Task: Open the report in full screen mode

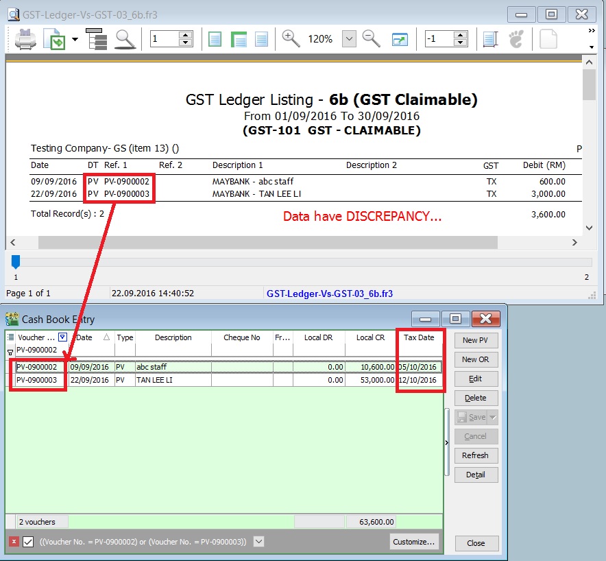Action: click(399, 39)
